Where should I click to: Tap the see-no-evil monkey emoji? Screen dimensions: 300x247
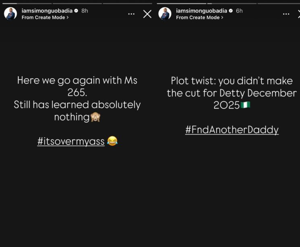pyautogui.click(x=95, y=117)
